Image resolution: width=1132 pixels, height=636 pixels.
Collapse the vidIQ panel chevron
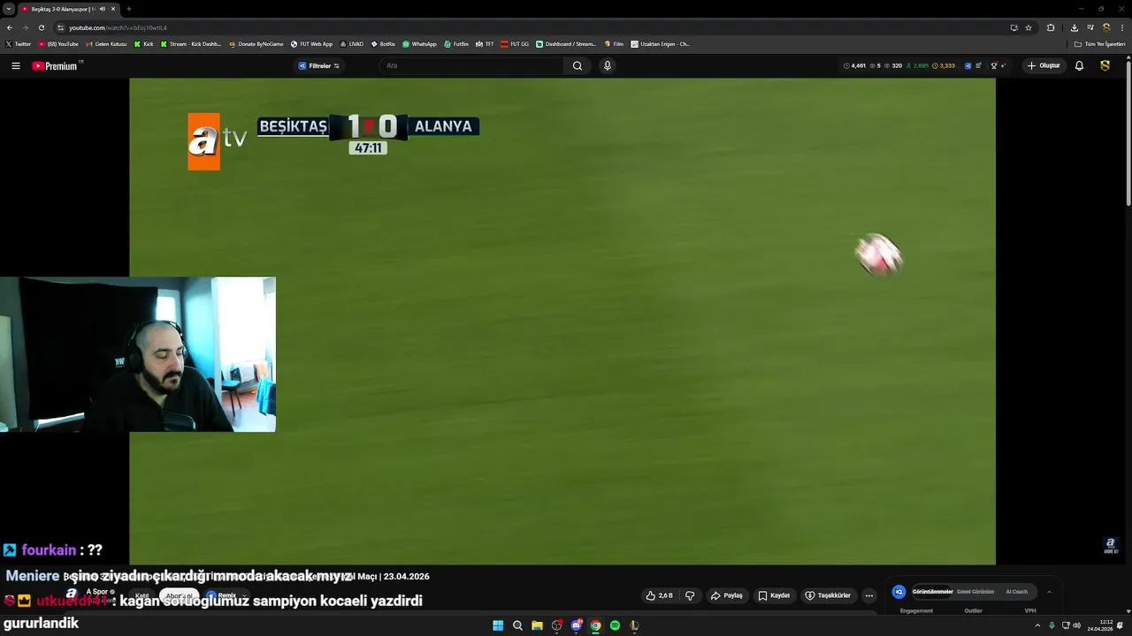click(x=1049, y=592)
